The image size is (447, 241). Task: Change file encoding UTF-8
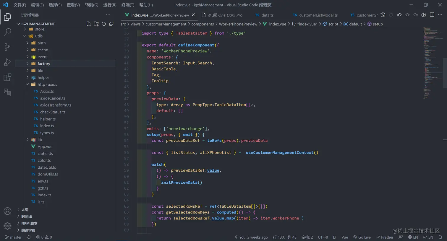click(x=323, y=237)
